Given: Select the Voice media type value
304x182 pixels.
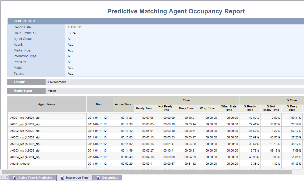Looking at the screenshot, I should pyautogui.click(x=52, y=91).
